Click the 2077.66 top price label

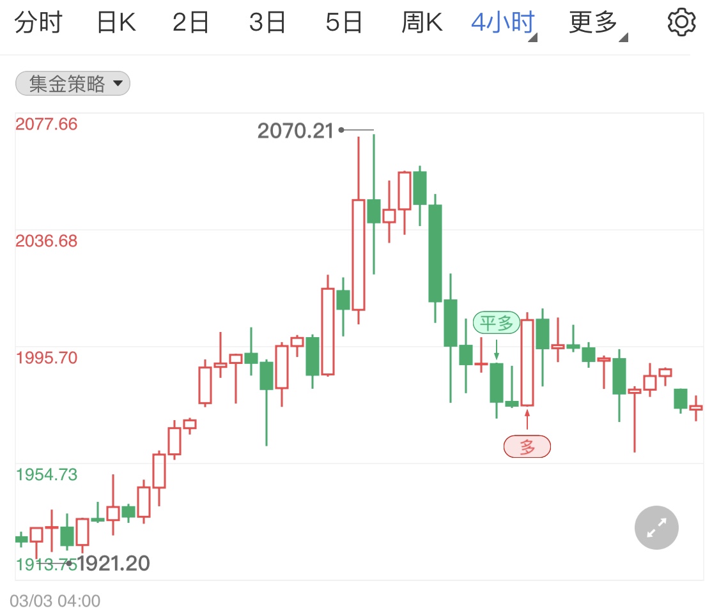[x=47, y=124]
